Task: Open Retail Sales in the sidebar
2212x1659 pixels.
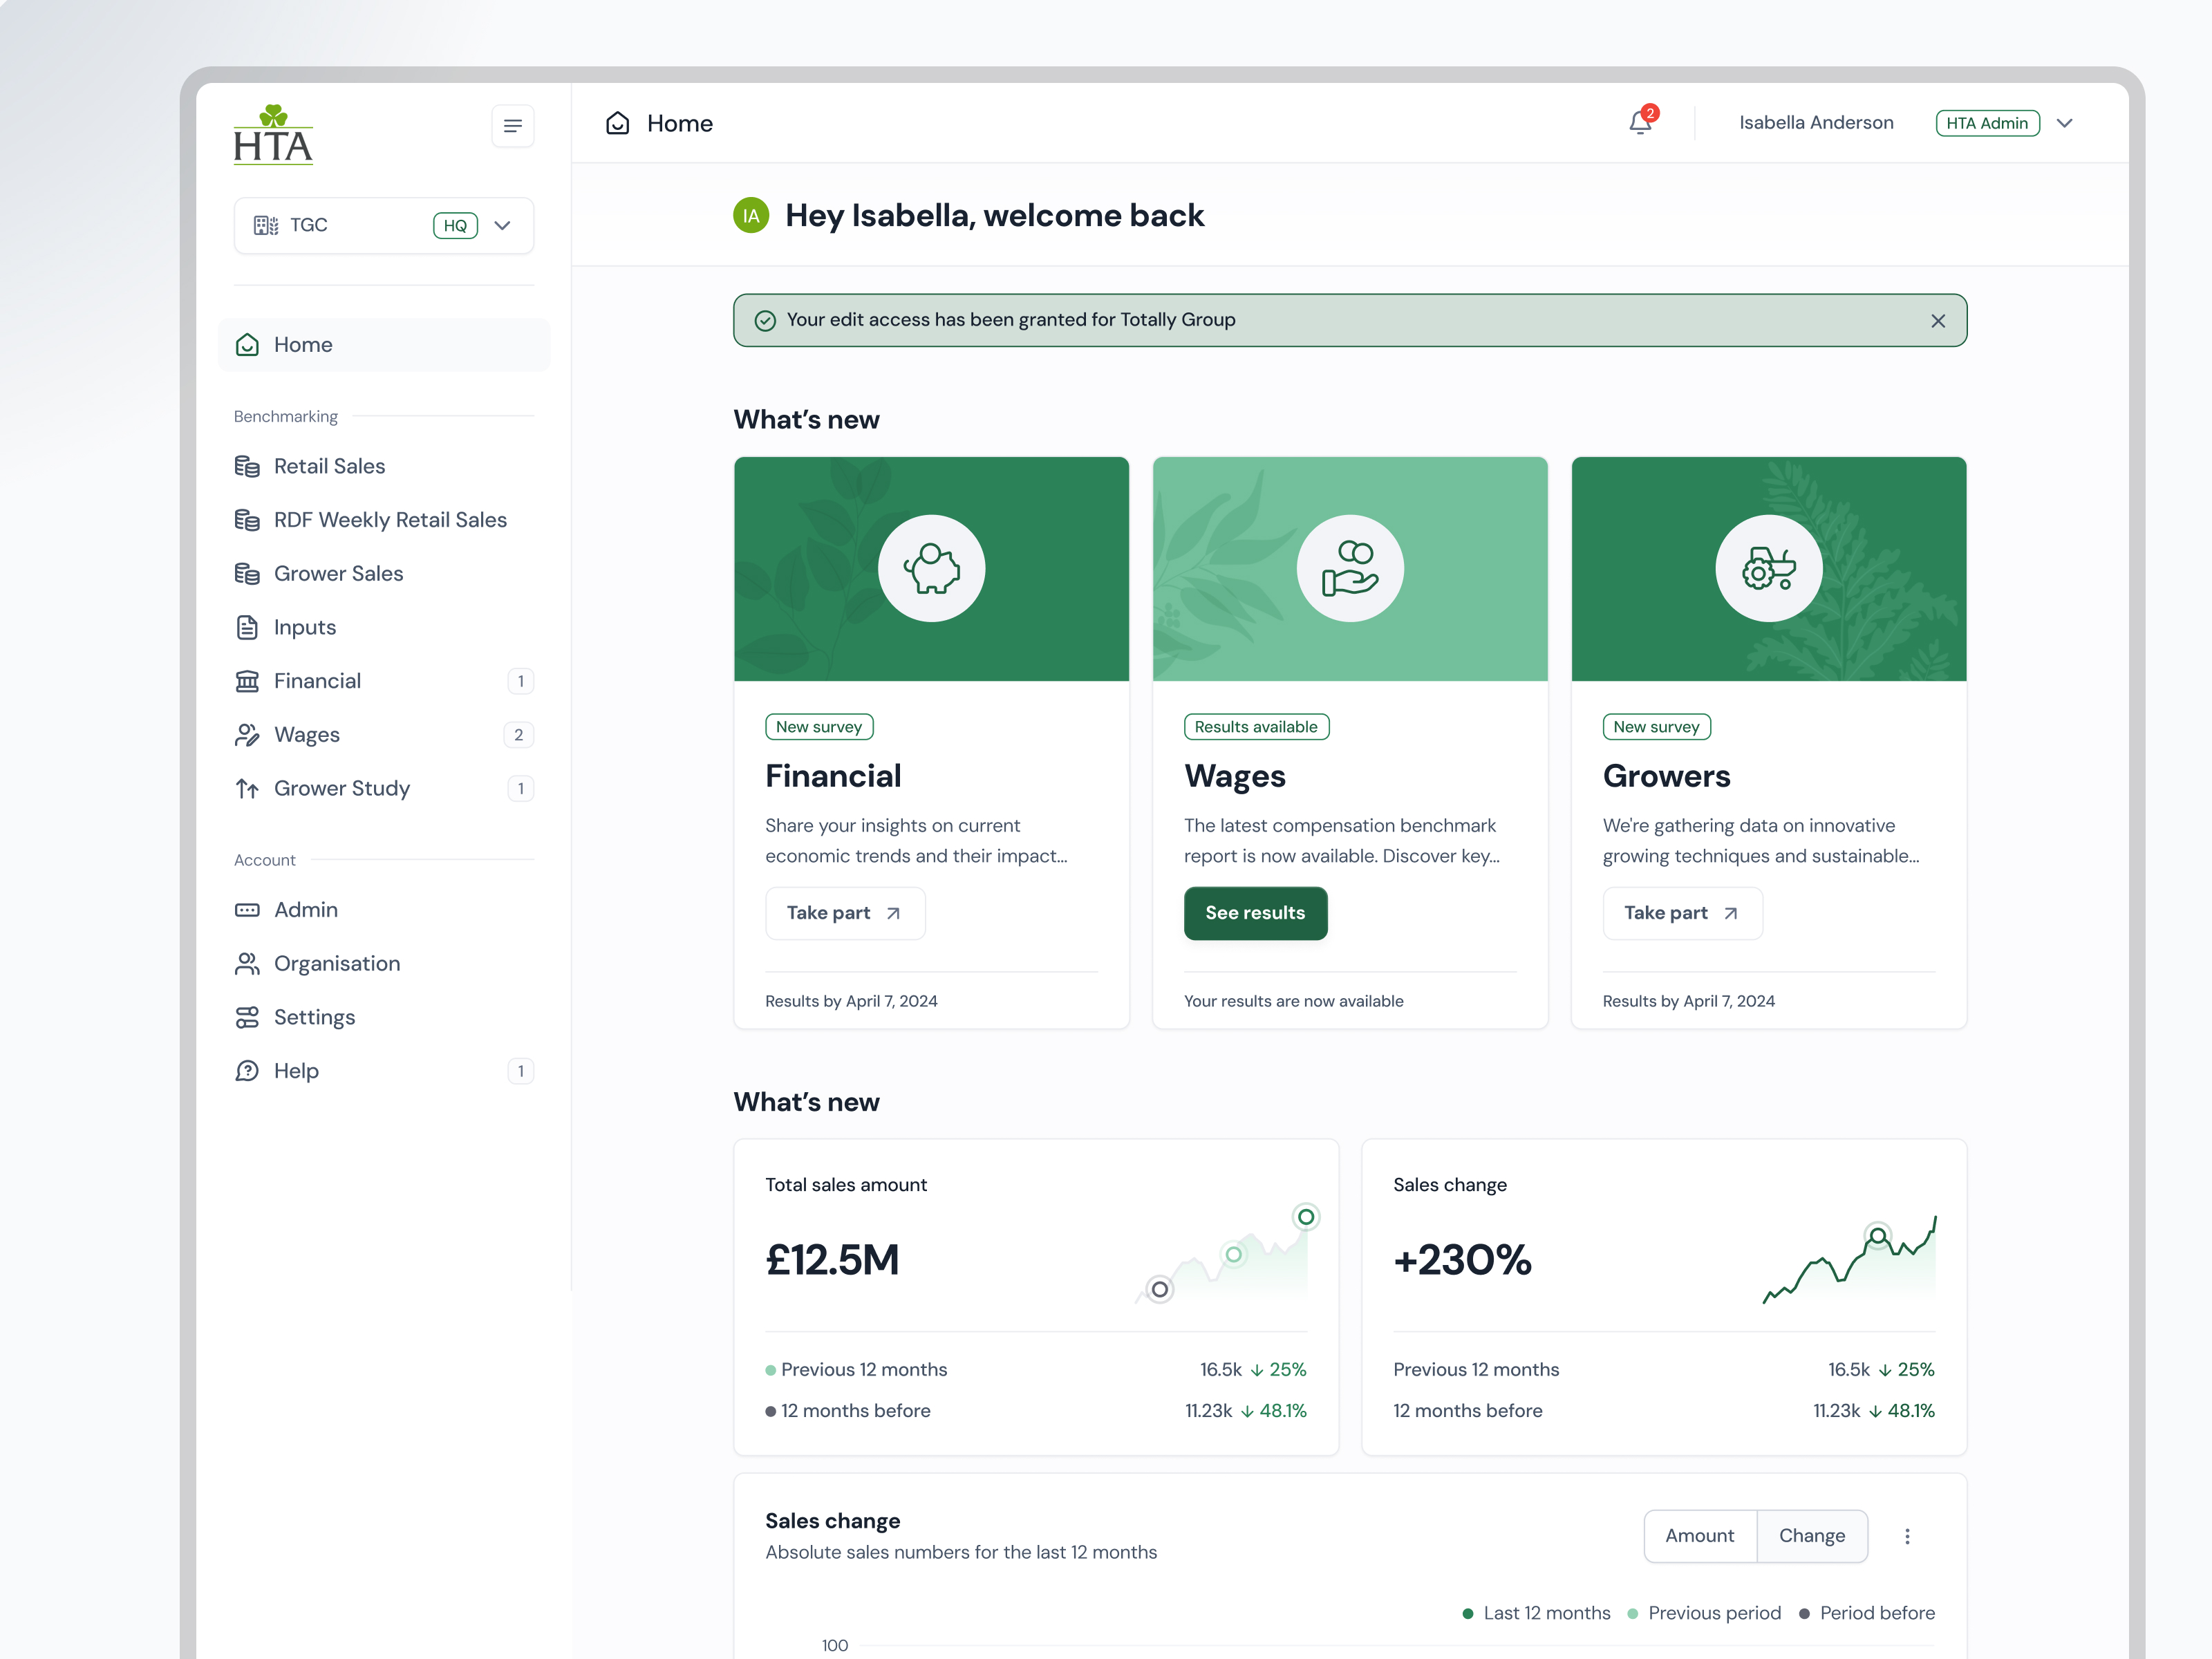Action: pyautogui.click(x=329, y=466)
